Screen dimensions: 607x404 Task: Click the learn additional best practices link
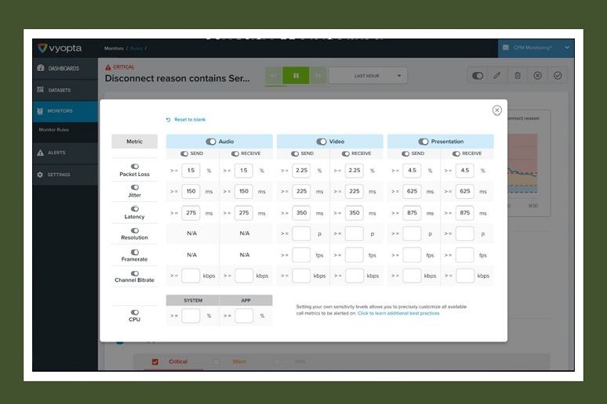pos(398,313)
